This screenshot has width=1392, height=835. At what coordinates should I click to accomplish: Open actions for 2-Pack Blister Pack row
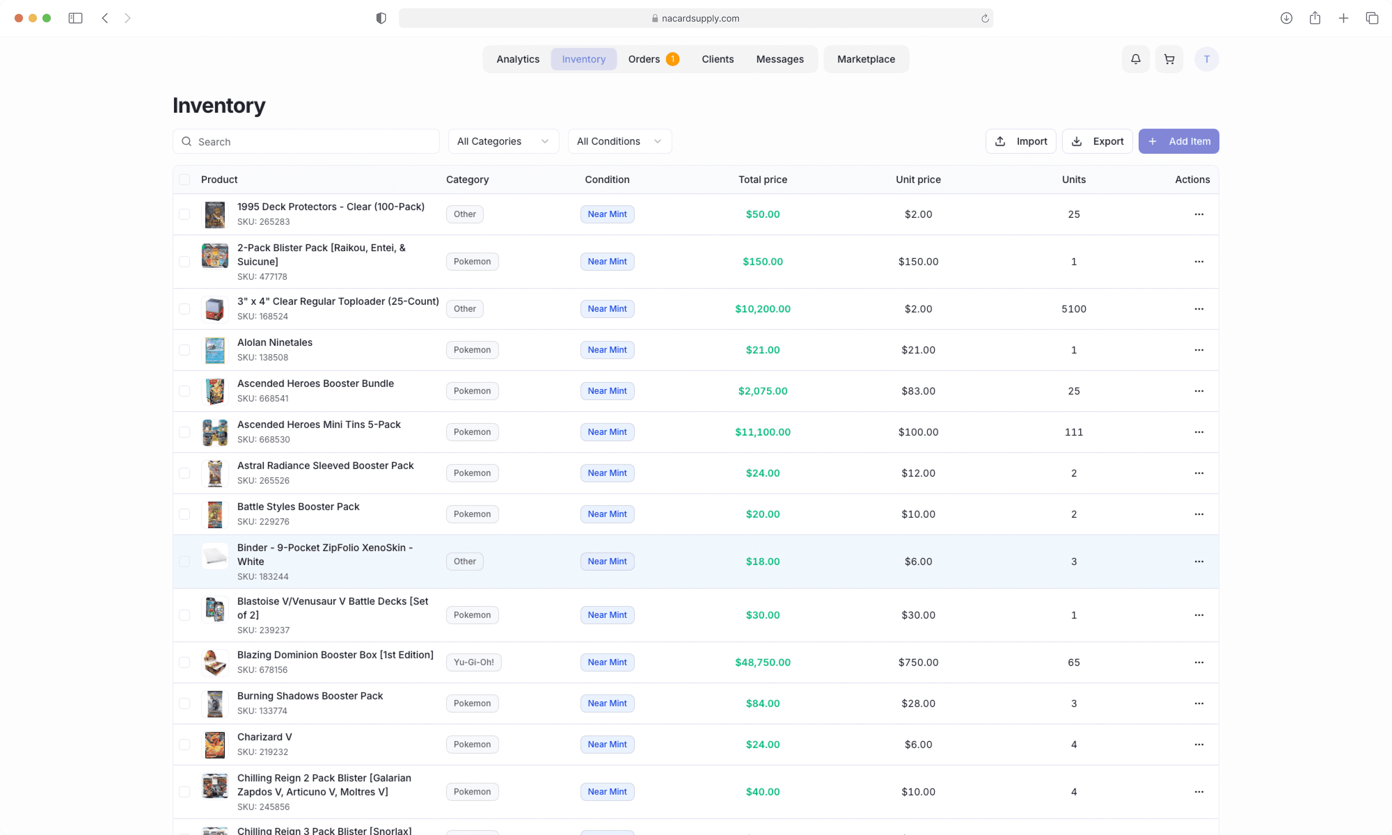[1199, 262]
